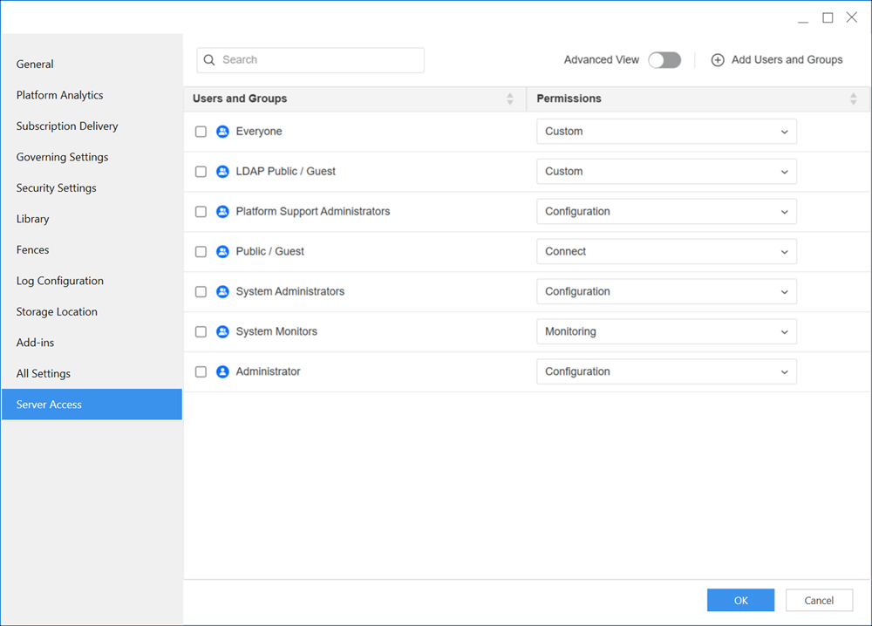Enable the Advanced View toggle
The height and width of the screenshot is (626, 872).
pos(664,60)
